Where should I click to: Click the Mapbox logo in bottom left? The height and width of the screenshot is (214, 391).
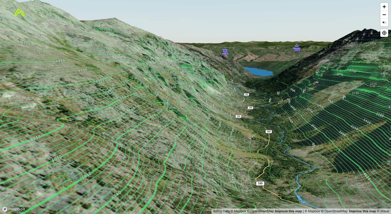tap(13, 209)
